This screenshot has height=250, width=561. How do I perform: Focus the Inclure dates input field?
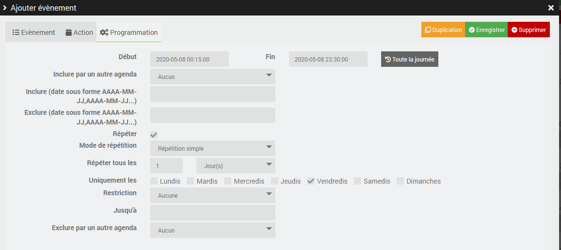213,94
